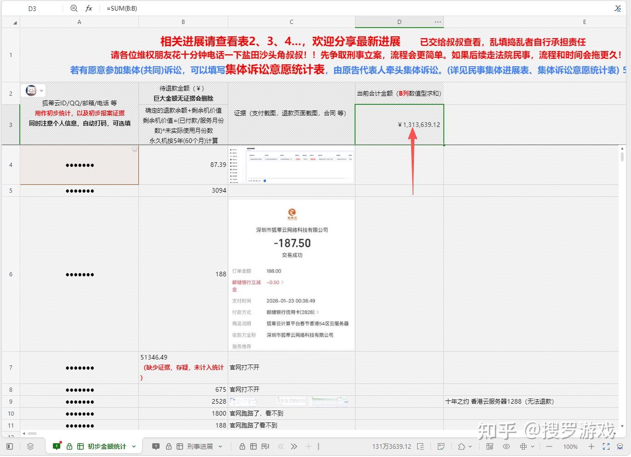Open the payment receipt screenshot in row 6
The height and width of the screenshot is (457, 631).
(x=292, y=274)
